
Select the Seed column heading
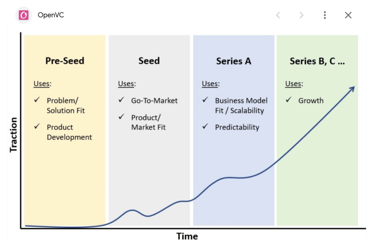[149, 61]
